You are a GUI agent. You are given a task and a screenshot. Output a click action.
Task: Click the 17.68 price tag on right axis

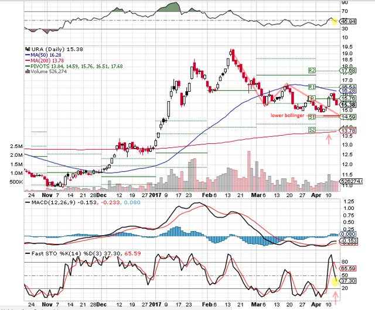point(348,70)
